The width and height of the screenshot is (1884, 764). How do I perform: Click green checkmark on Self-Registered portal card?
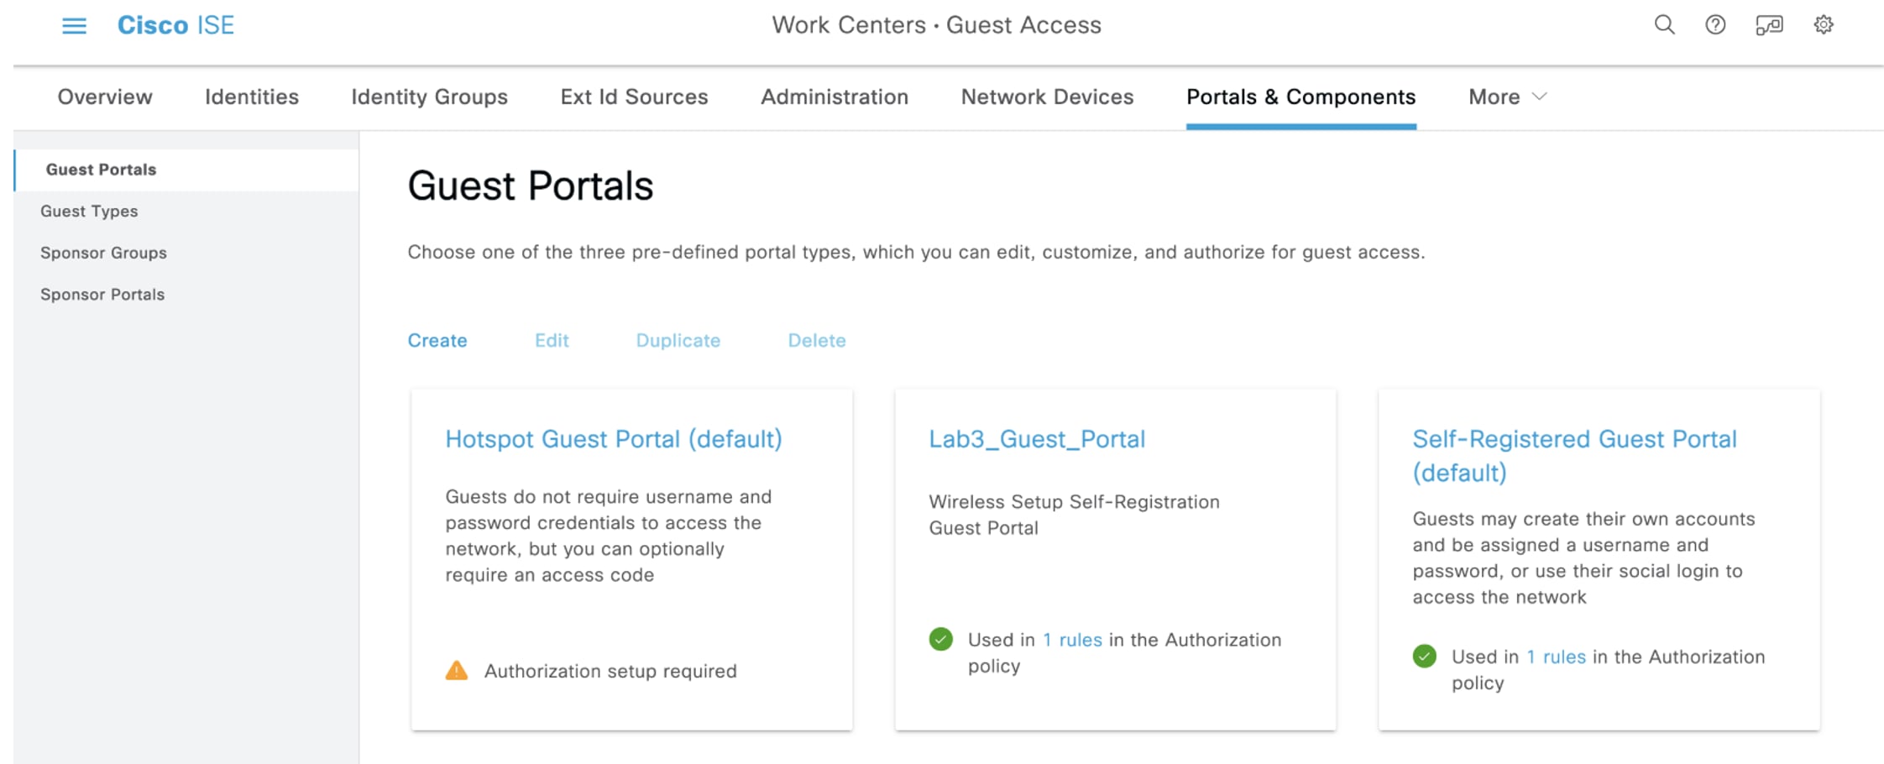(x=1425, y=657)
